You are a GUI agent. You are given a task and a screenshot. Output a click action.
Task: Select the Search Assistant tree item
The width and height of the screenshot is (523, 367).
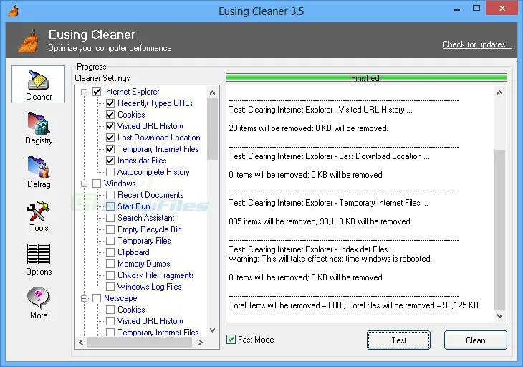(x=145, y=218)
